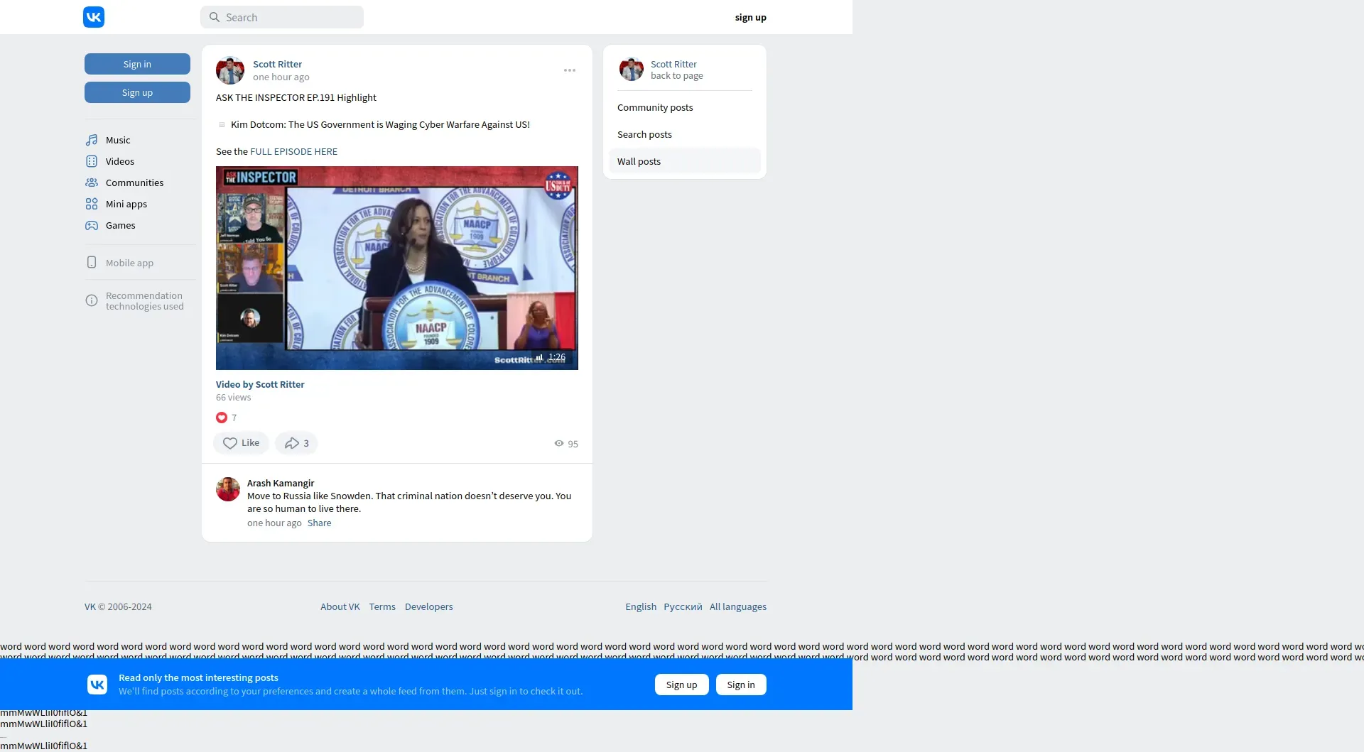Click the '66 views' video count
The height and width of the screenshot is (752, 1364).
pos(234,397)
